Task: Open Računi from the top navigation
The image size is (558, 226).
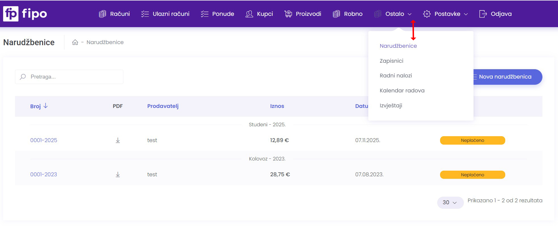Action: 114,14
